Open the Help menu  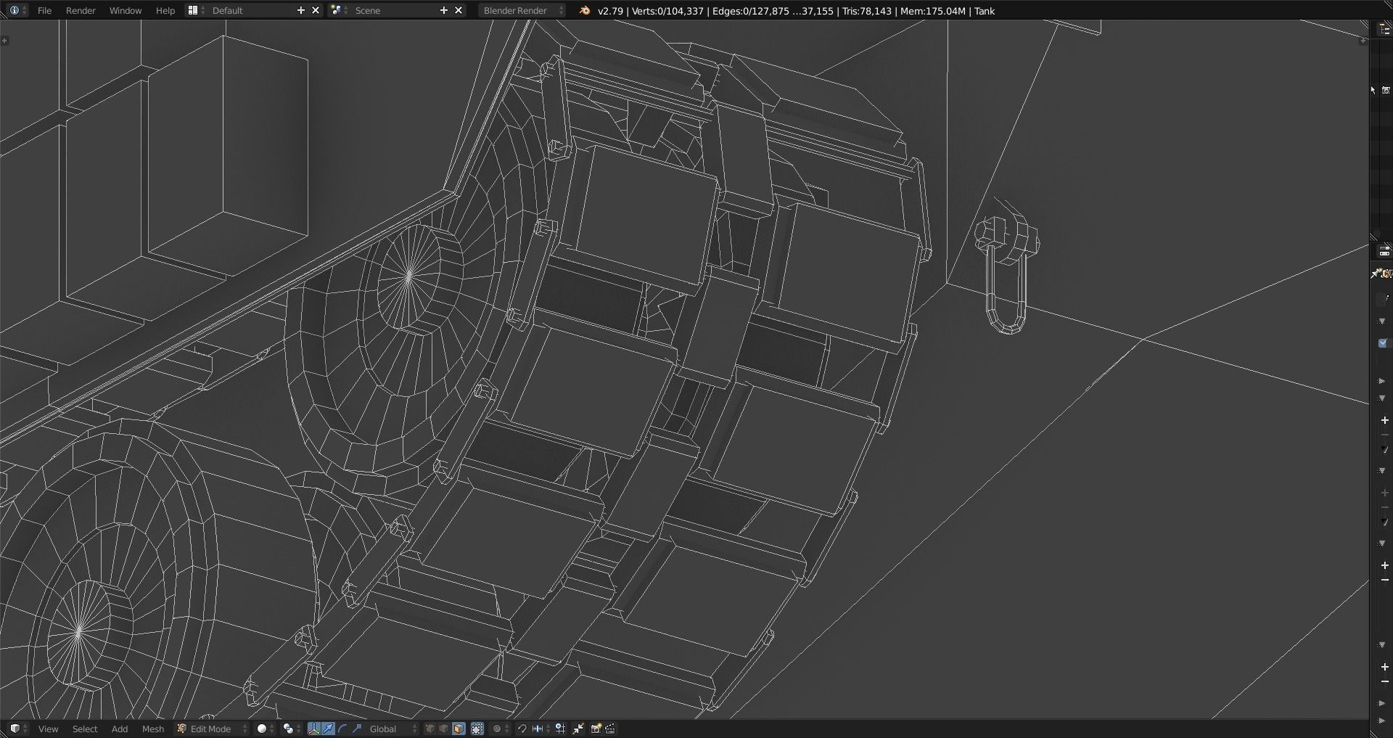[x=165, y=10]
